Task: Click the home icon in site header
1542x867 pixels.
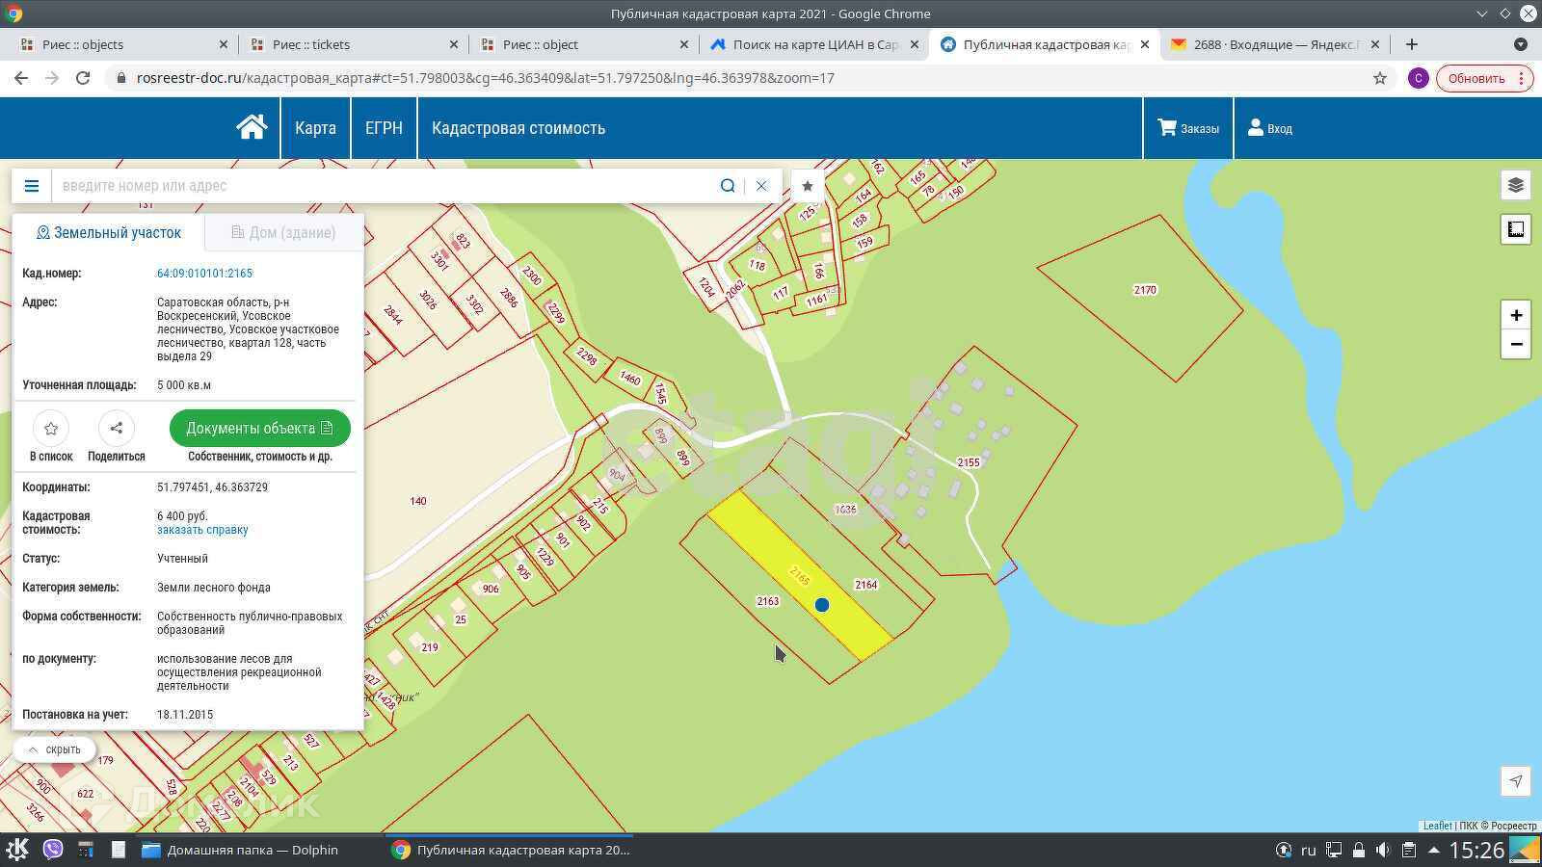Action: pos(252,128)
